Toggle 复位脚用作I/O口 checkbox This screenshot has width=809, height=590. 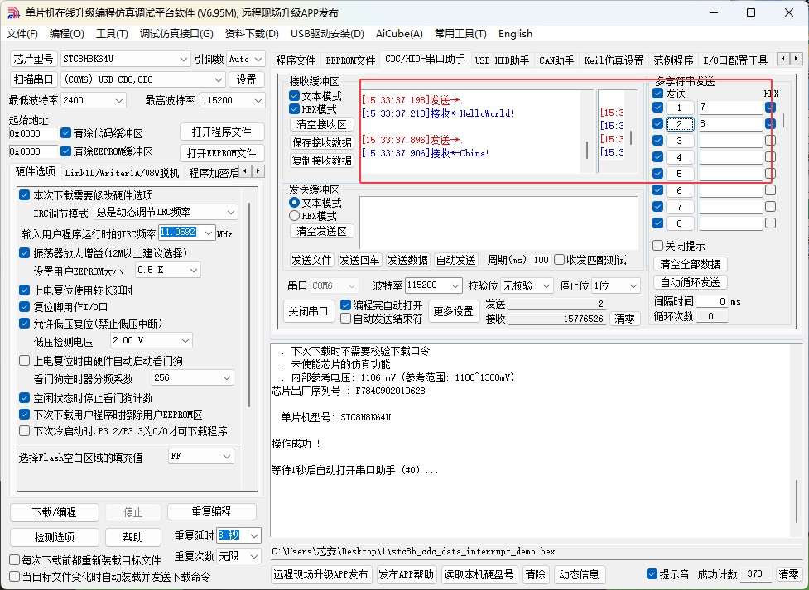click(24, 307)
